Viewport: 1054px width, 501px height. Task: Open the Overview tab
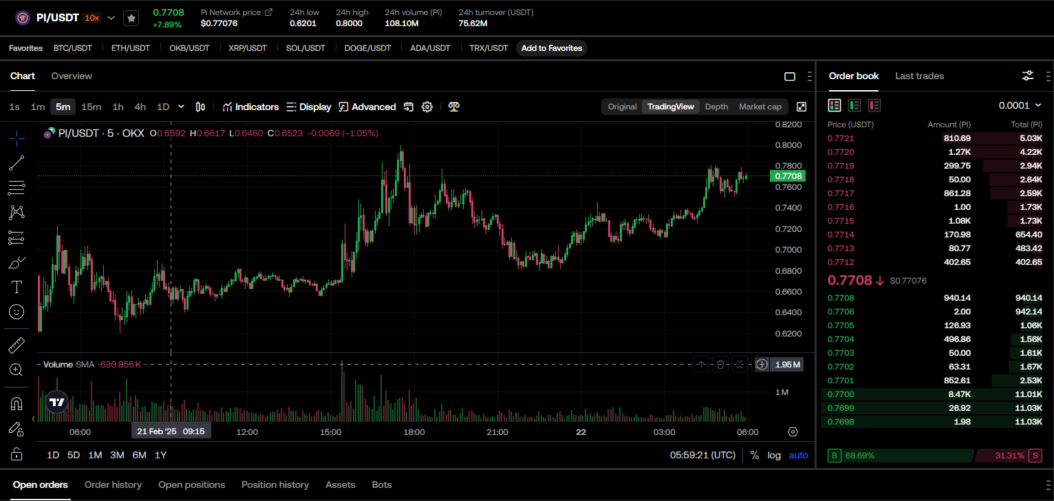pos(72,76)
